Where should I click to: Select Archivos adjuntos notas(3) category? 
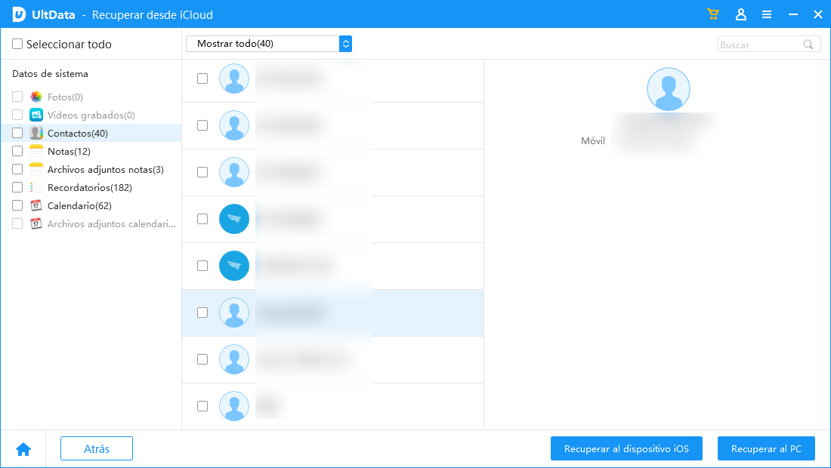coord(106,169)
